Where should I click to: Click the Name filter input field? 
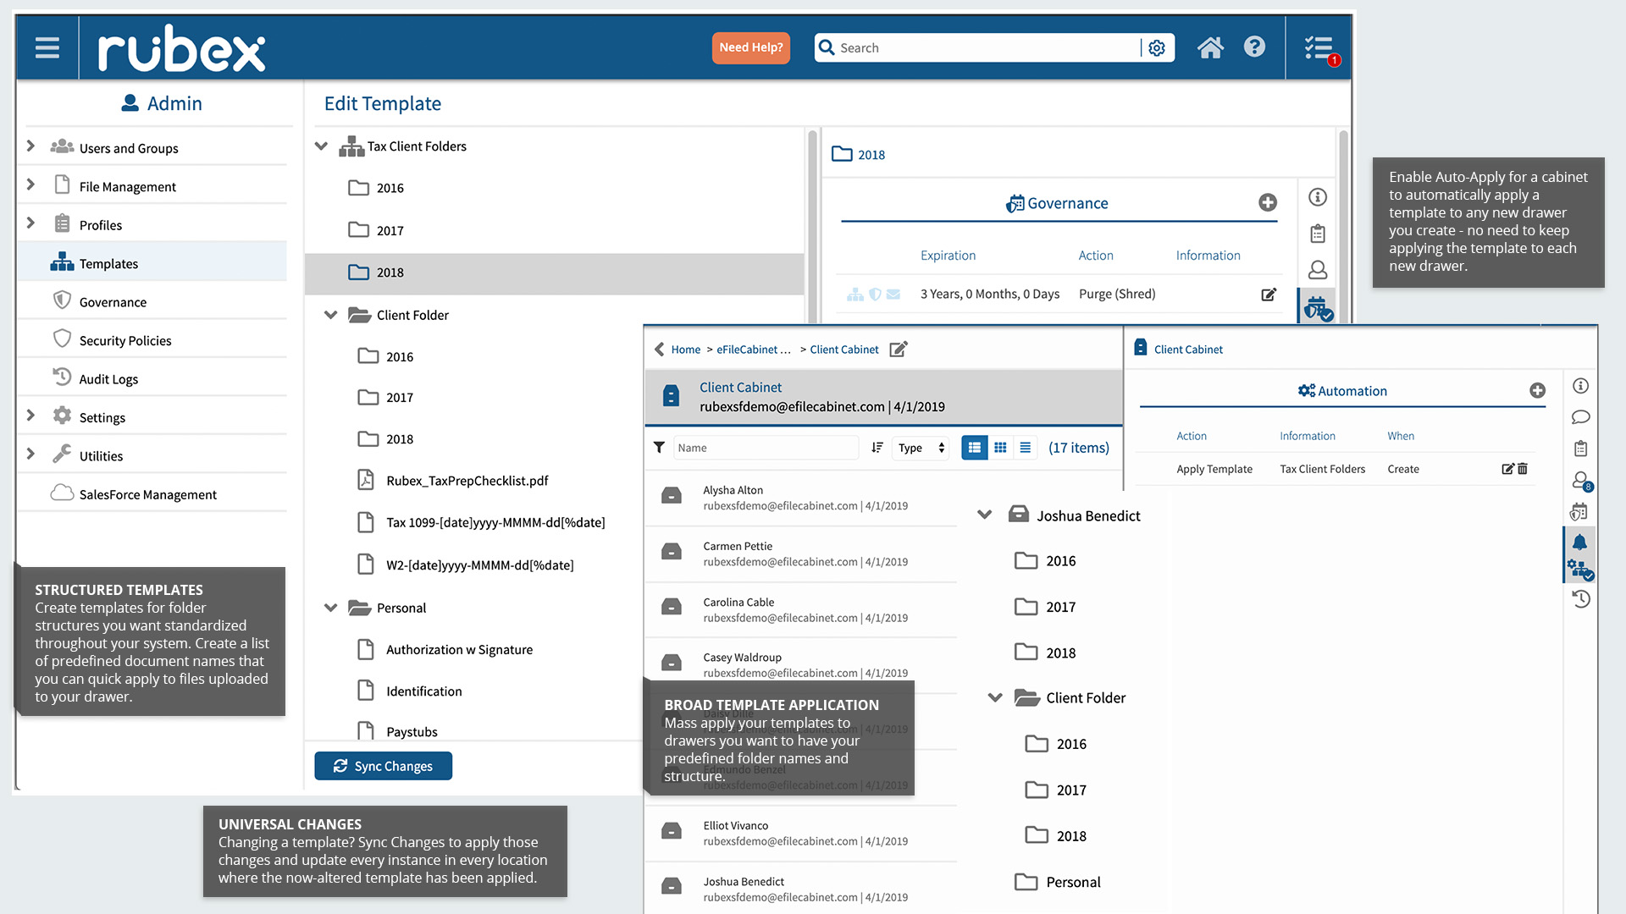click(766, 448)
